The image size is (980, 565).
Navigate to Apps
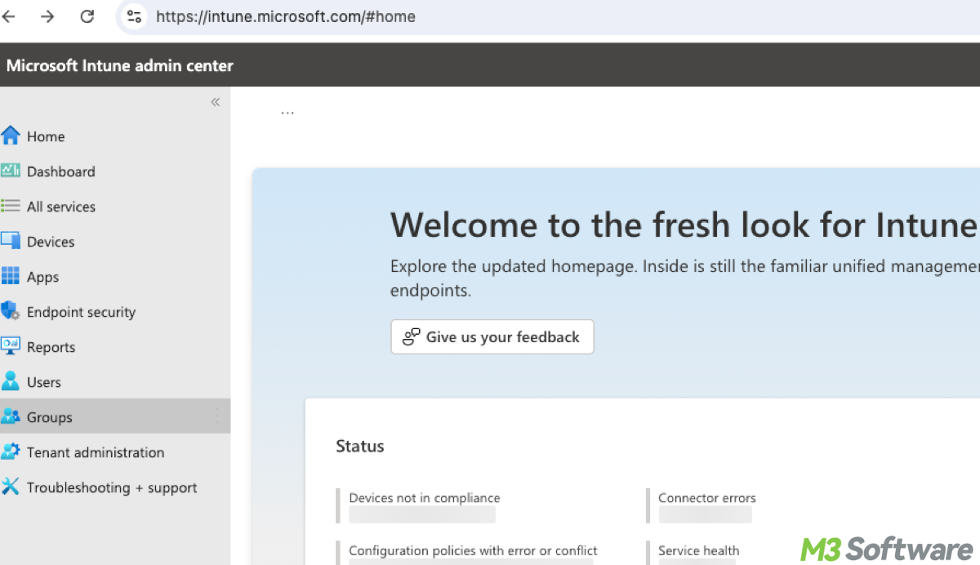point(115,277)
